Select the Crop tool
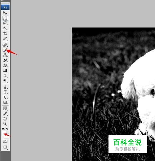This screenshot has height=161, width=155. pyautogui.click(x=5, y=33)
